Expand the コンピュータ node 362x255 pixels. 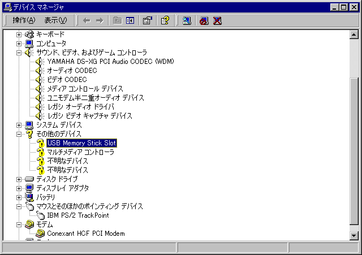tap(19, 44)
